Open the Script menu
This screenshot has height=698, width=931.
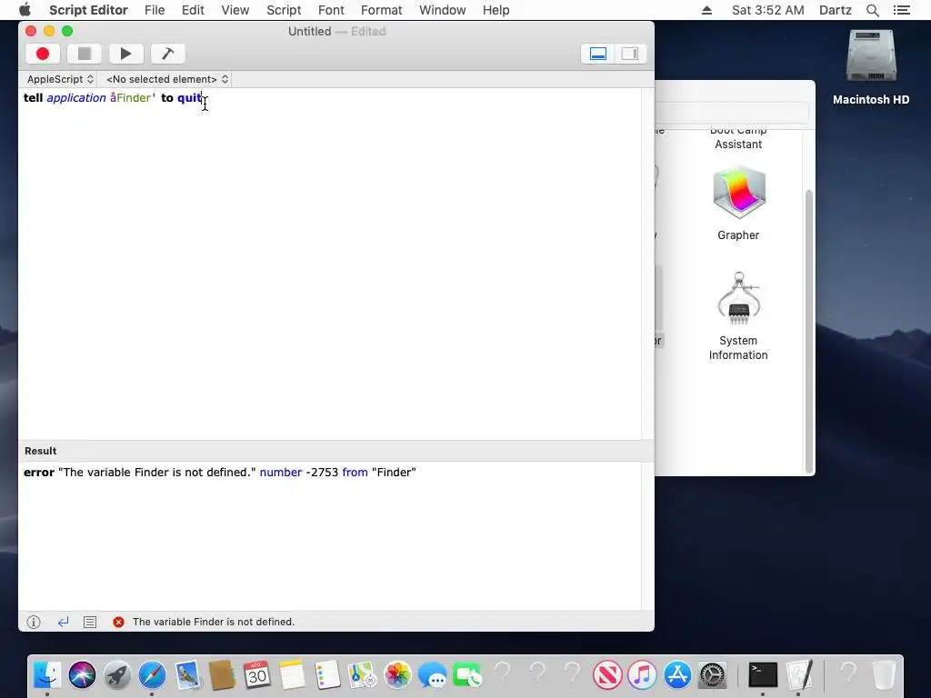284,10
